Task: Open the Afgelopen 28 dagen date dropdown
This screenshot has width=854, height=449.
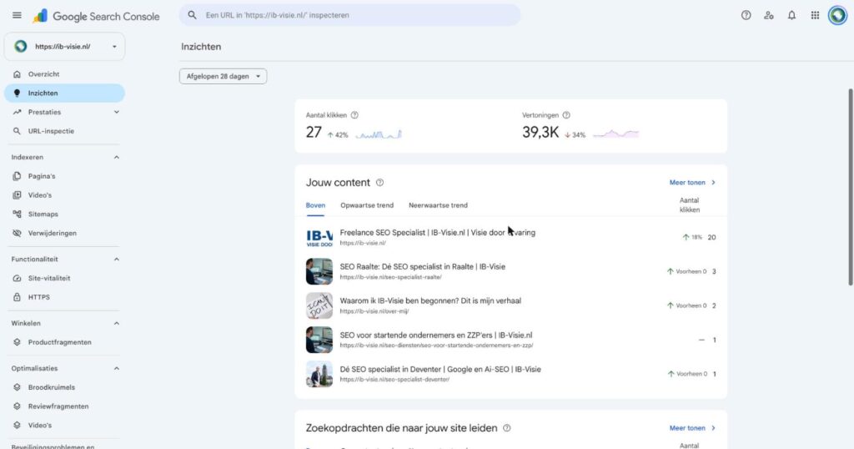Action: tap(223, 76)
